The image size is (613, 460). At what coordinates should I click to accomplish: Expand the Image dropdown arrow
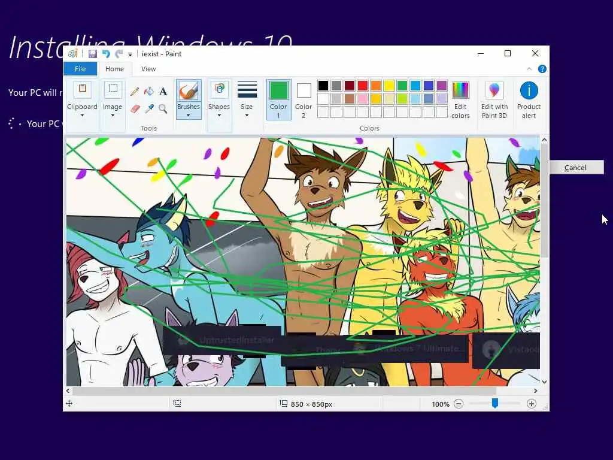[x=113, y=116]
